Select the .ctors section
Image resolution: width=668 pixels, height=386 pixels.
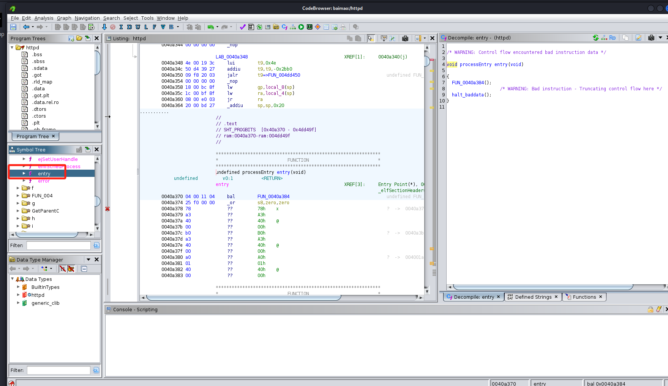pyautogui.click(x=39, y=116)
